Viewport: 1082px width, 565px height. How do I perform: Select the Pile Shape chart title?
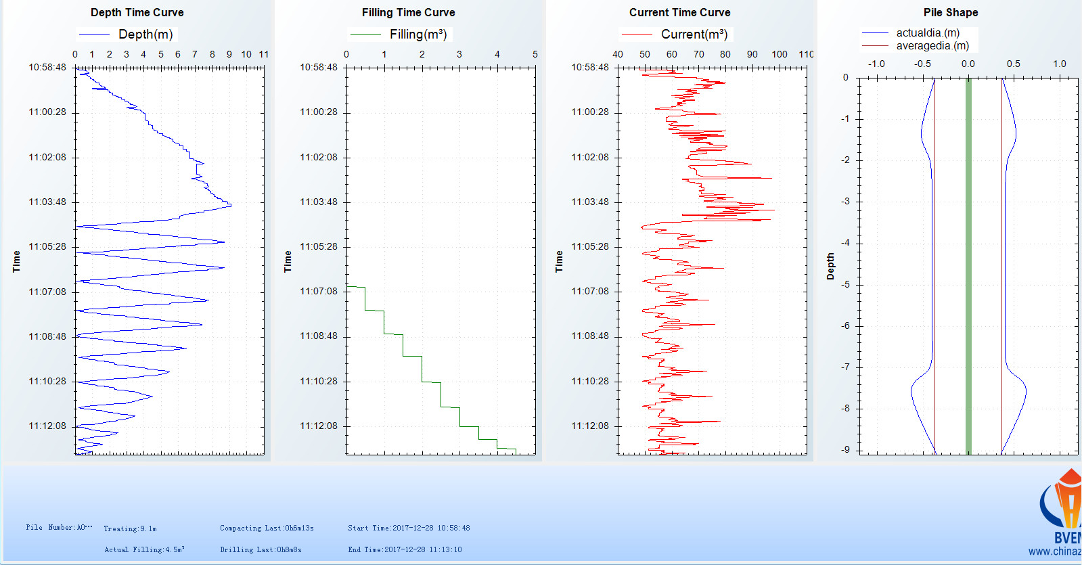tap(950, 12)
